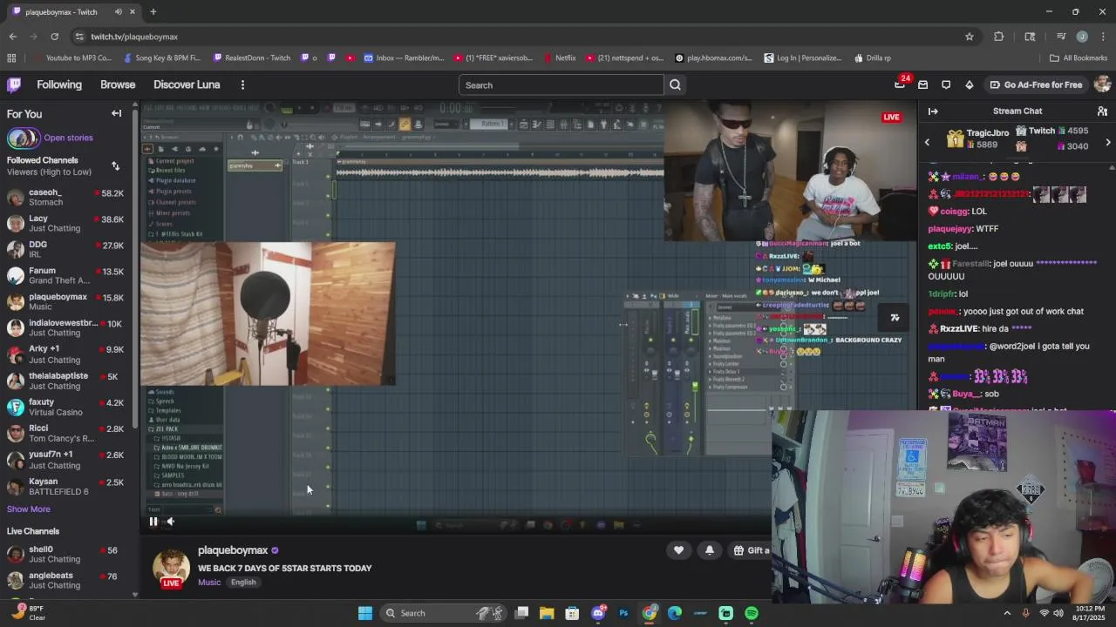This screenshot has width=1116, height=627.
Task: Click inside the Twitch search field
Action: [x=561, y=85]
